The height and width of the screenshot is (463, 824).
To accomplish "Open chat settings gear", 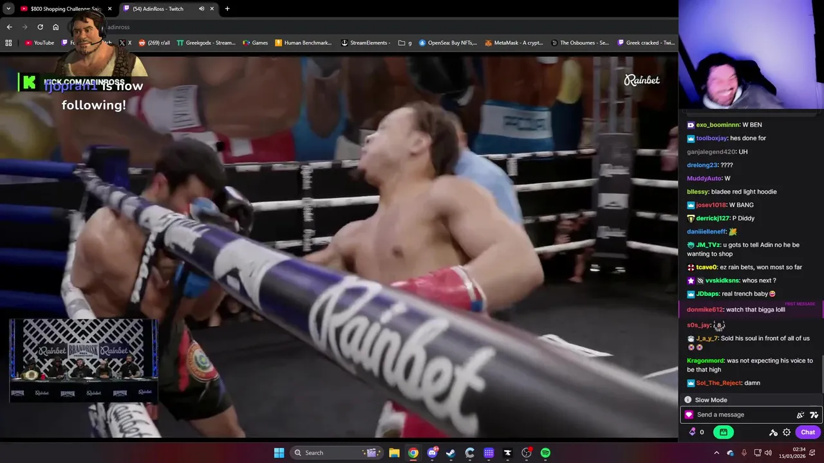I will point(787,432).
